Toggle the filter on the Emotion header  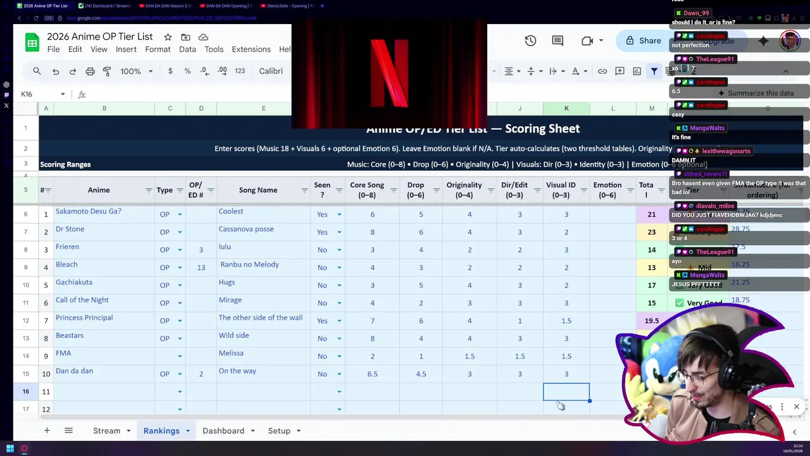point(630,190)
